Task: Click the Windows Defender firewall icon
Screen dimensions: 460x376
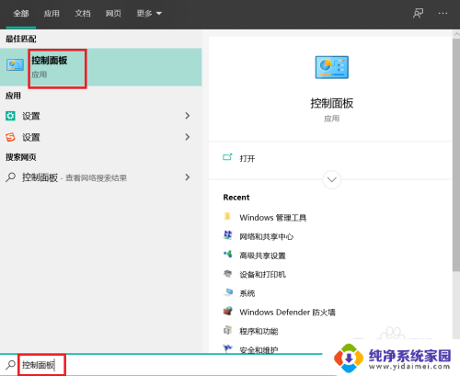Action: click(227, 311)
